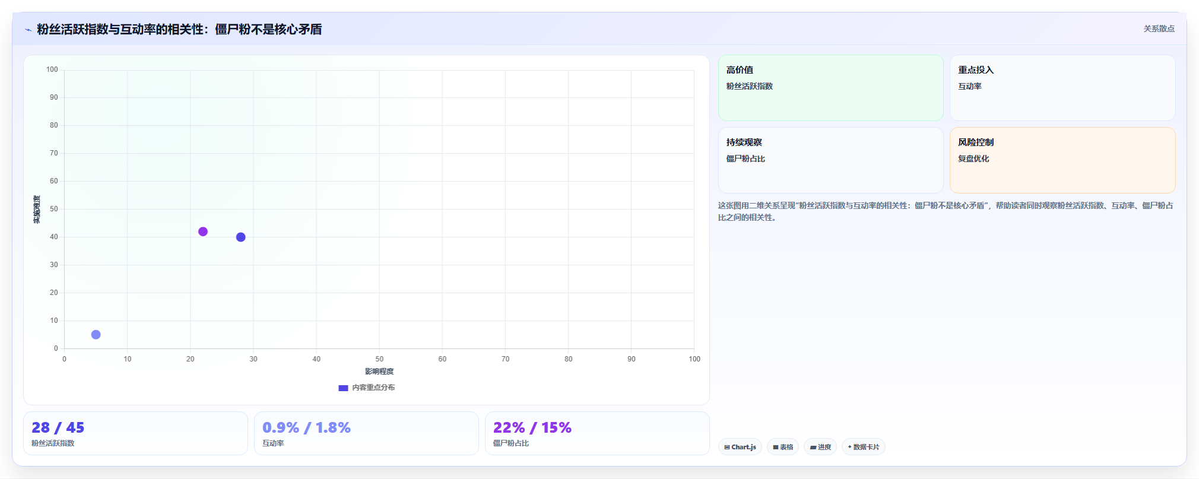Open the 风险控制 quadrant card
The image size is (1199, 479).
tap(1062, 160)
